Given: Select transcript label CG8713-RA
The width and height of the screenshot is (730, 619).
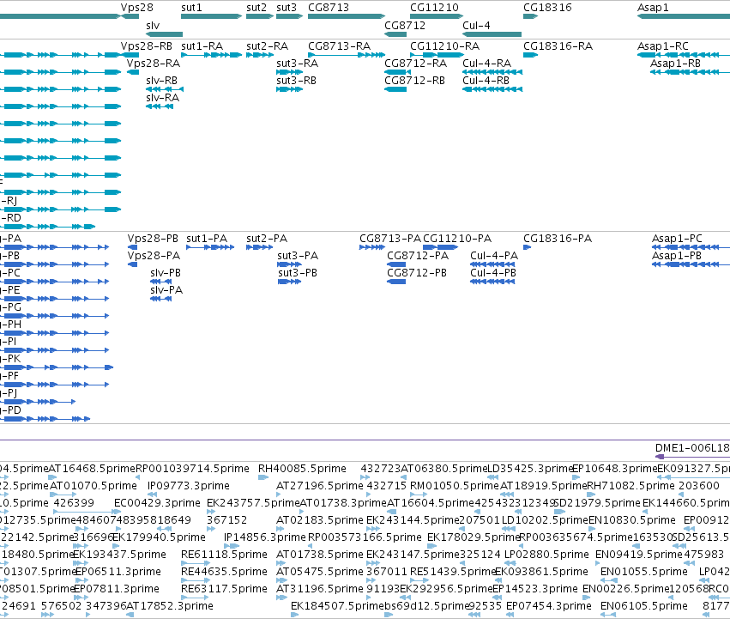Looking at the screenshot, I should (340, 46).
